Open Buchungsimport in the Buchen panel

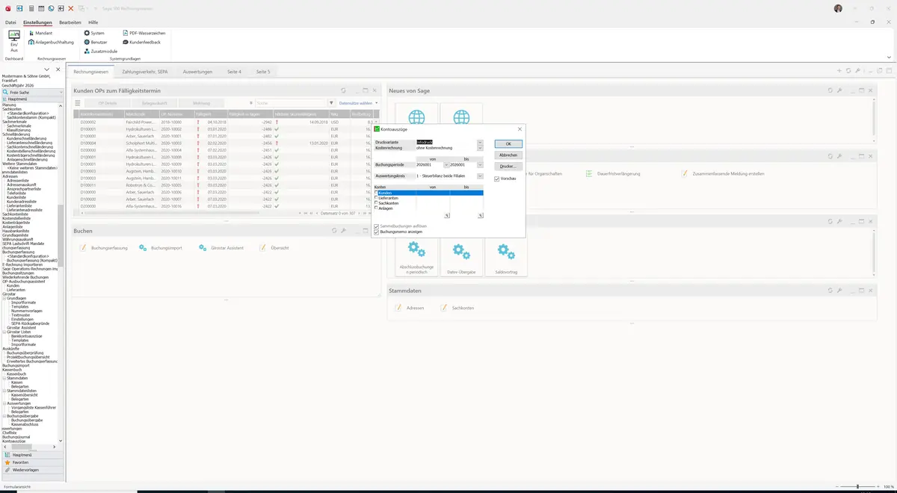point(161,247)
